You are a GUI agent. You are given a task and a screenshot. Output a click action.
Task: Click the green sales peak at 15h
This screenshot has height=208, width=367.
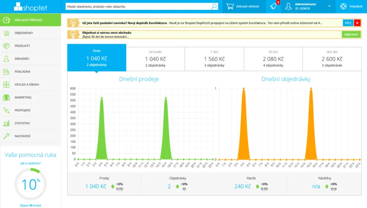166,129
